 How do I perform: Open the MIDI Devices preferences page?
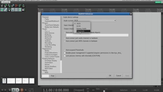pyautogui.click(x=49, y=33)
